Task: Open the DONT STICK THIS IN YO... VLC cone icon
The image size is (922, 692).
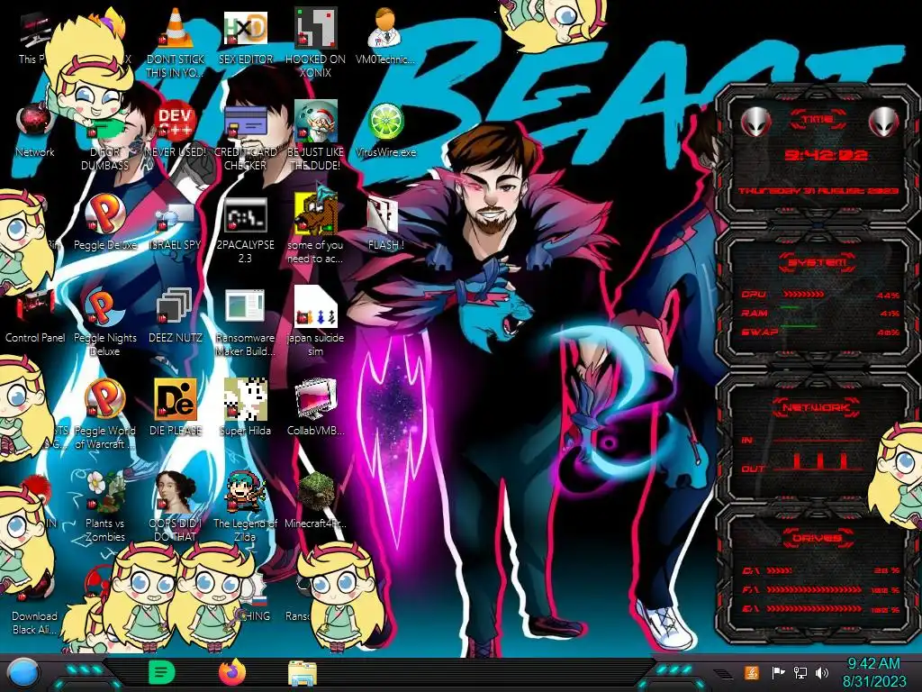Action: tap(176, 28)
